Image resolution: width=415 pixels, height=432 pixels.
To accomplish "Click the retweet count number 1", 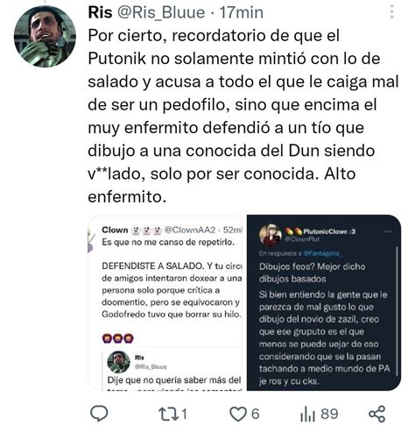I will [184, 414].
